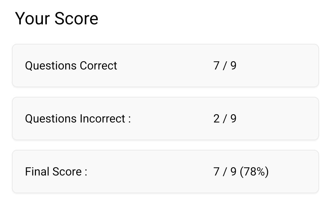Click the 7 / 9 value beside Questions Correct
Image resolution: width=328 pixels, height=214 pixels.
point(225,66)
